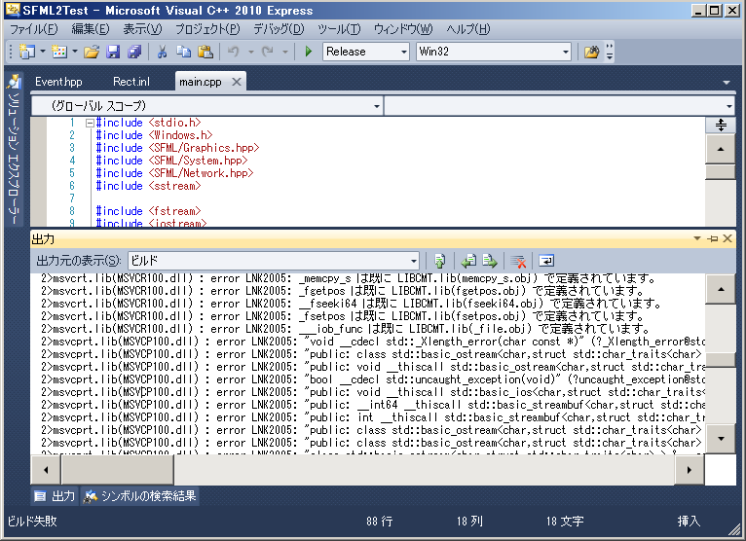Click the code editor scroll-up arrow
Screen dimensions: 746x541
pos(721,149)
